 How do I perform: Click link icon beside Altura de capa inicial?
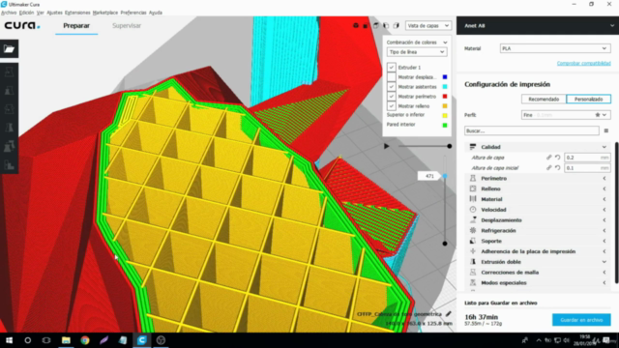click(548, 167)
